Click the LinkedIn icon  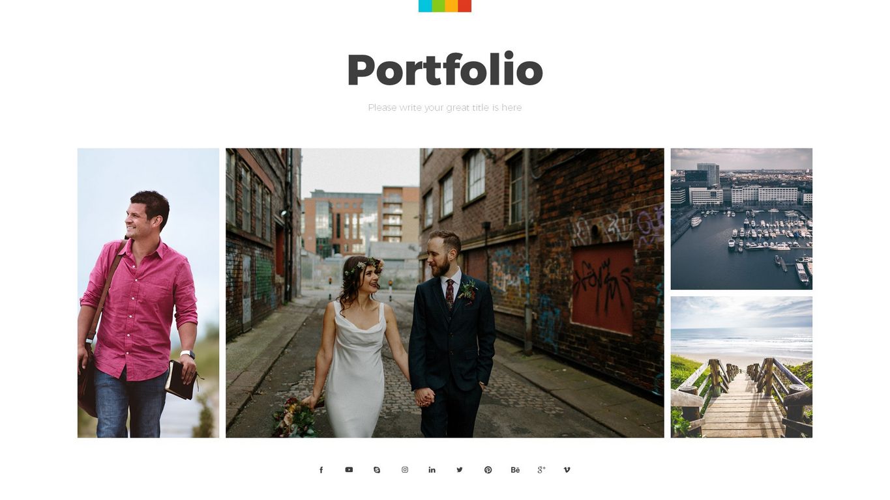click(x=432, y=469)
